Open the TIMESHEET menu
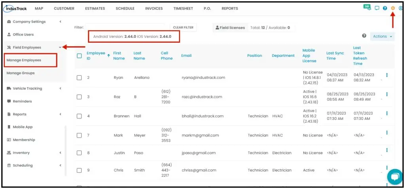Image resolution: width=405 pixels, height=189 pixels. click(x=183, y=9)
